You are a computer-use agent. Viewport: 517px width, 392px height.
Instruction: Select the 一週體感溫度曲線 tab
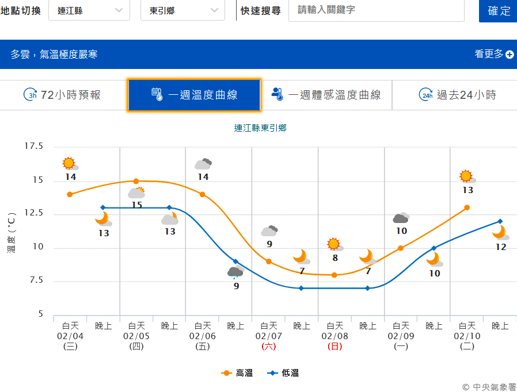[326, 95]
